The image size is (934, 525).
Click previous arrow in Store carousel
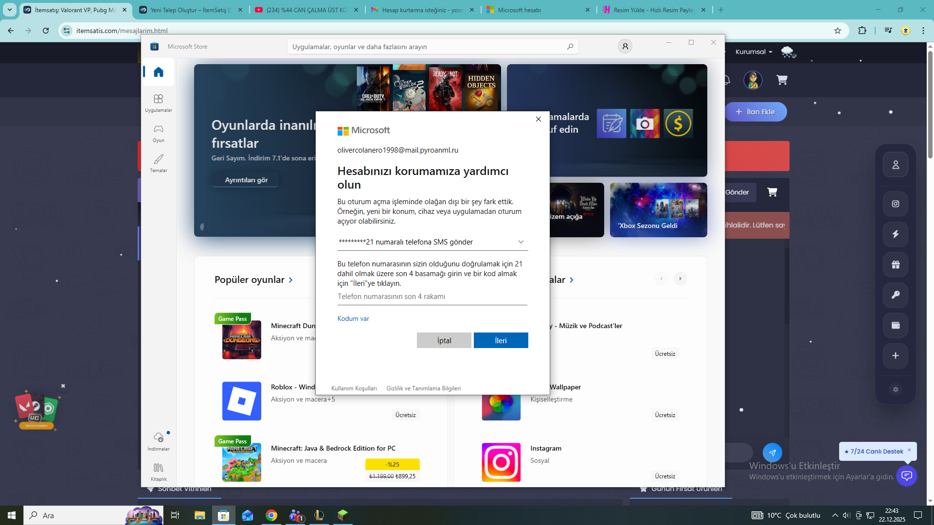(661, 279)
